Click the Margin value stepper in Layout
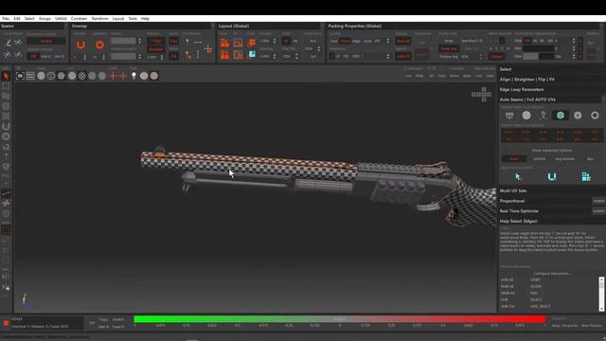606x341 pixels. pos(275,41)
